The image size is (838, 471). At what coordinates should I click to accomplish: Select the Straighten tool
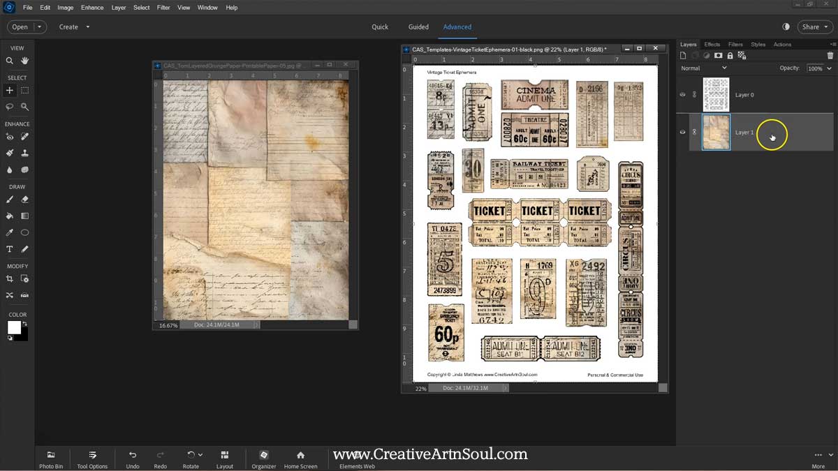24,295
